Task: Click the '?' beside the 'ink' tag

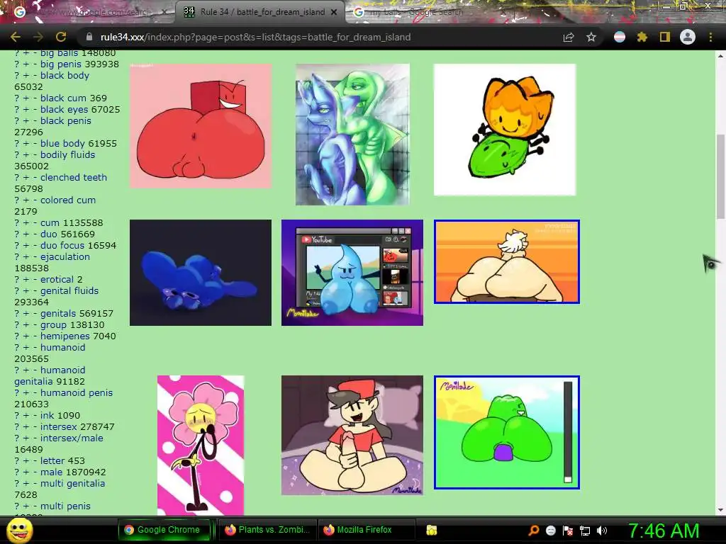Action: pos(17,416)
